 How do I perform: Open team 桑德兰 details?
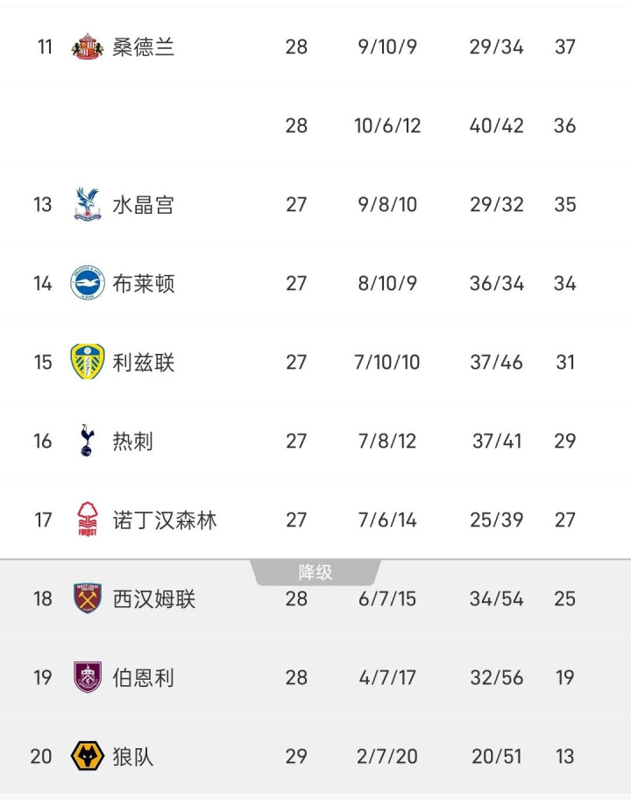pyautogui.click(x=144, y=46)
